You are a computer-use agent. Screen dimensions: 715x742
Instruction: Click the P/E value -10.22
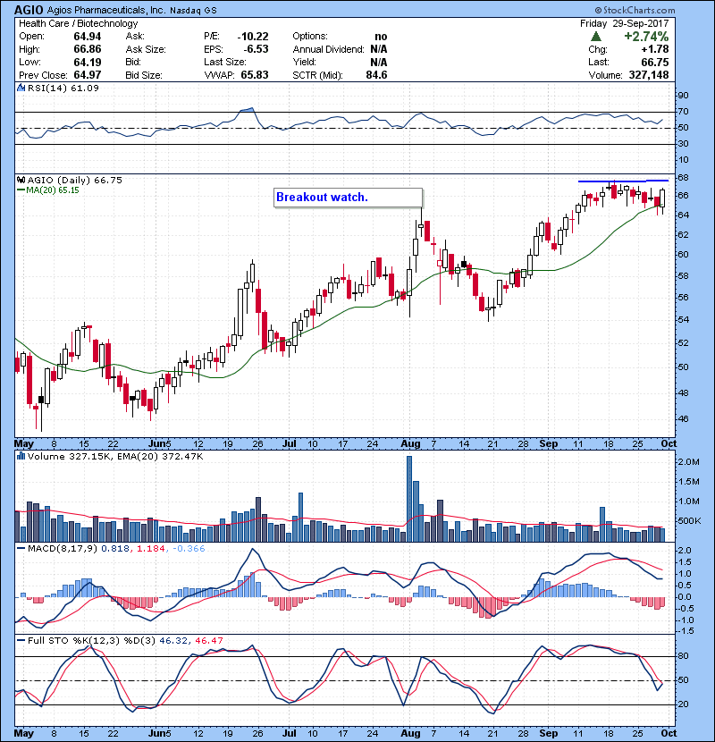(x=253, y=37)
